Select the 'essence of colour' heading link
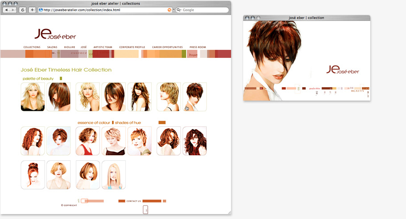This screenshot has height=219, width=406. (94, 123)
